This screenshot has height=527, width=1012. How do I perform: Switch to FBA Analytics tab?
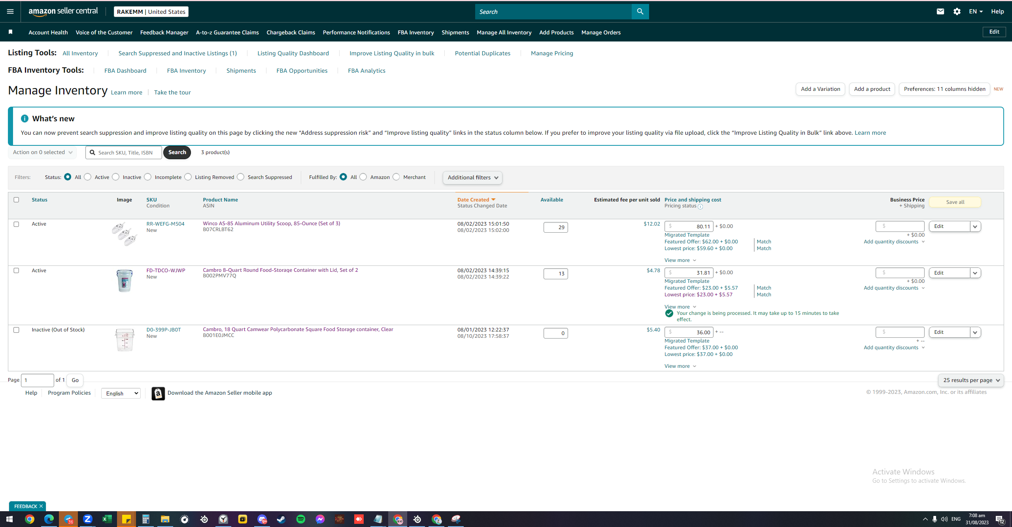click(366, 71)
